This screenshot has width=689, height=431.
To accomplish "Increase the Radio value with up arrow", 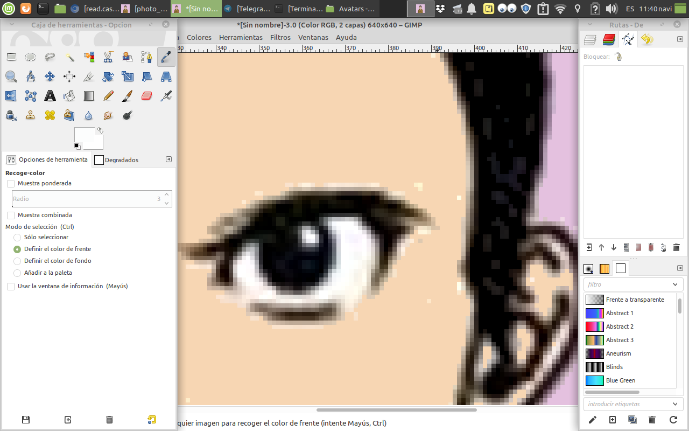I will pos(167,194).
